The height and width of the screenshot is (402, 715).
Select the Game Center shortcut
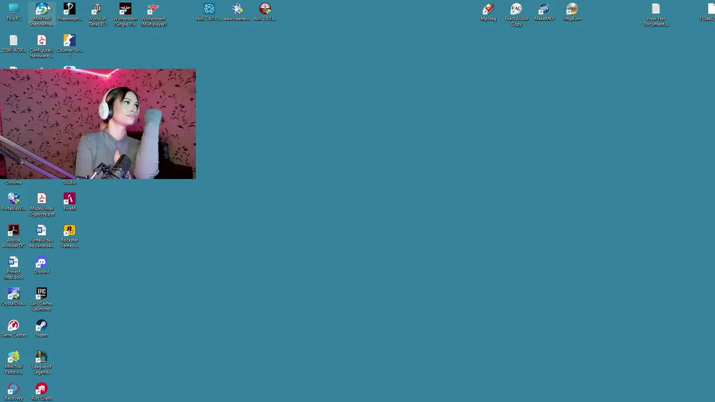(13, 329)
